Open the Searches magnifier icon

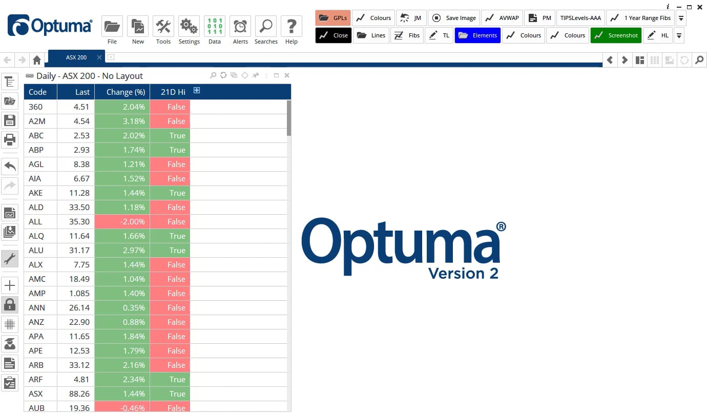tap(265, 26)
